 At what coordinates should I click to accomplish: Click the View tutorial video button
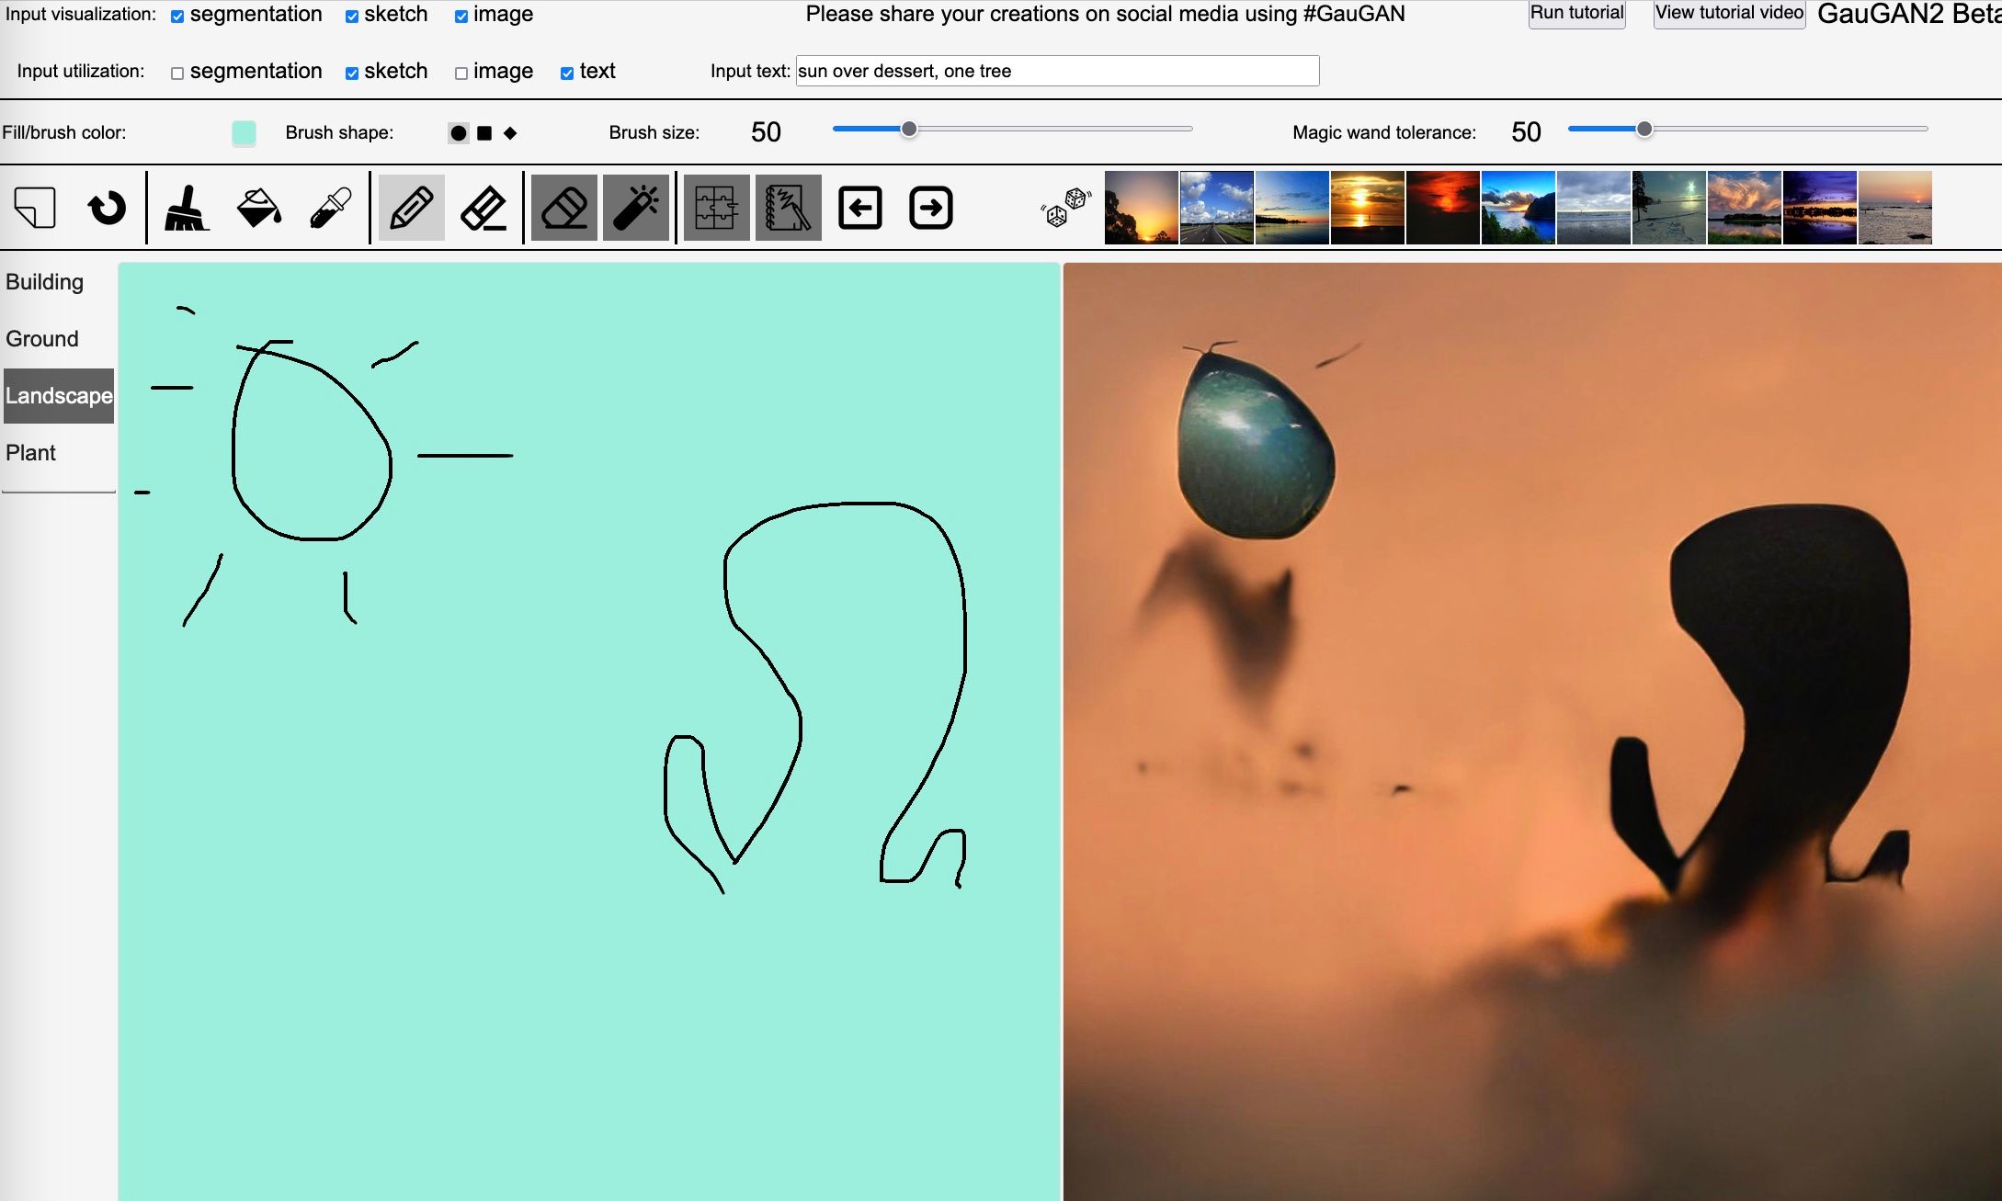click(1729, 14)
